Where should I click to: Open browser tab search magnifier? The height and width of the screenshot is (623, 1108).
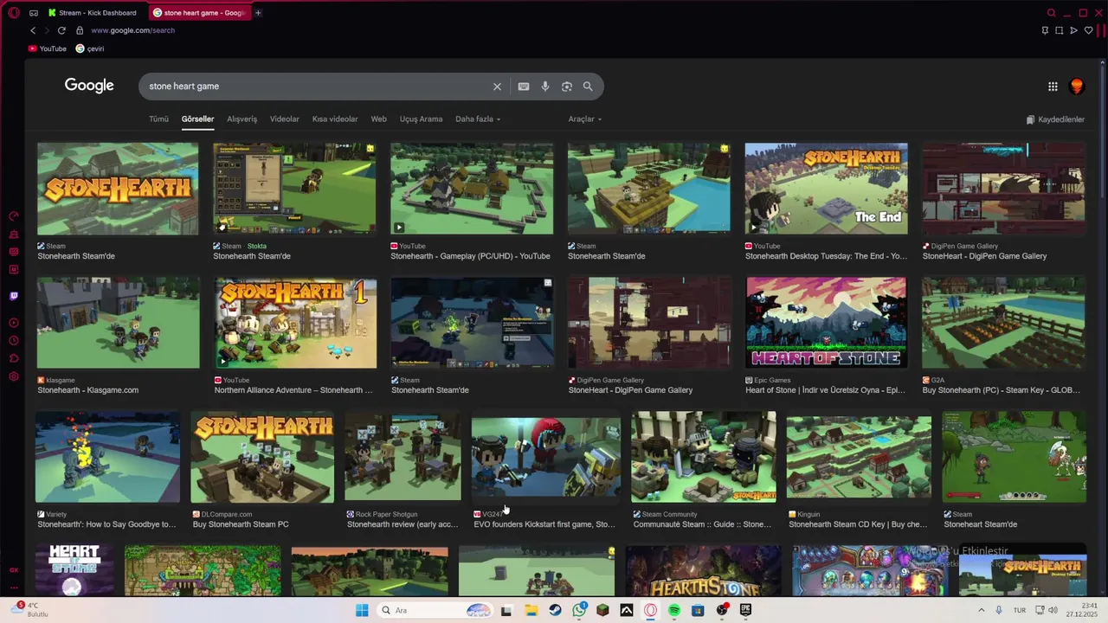tap(1052, 13)
